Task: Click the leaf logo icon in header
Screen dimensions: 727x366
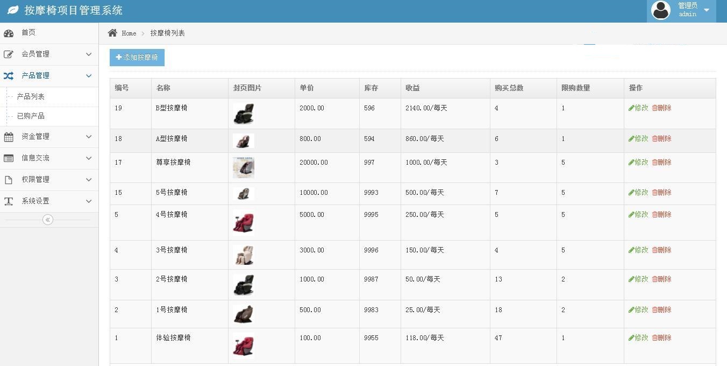Action: click(13, 10)
